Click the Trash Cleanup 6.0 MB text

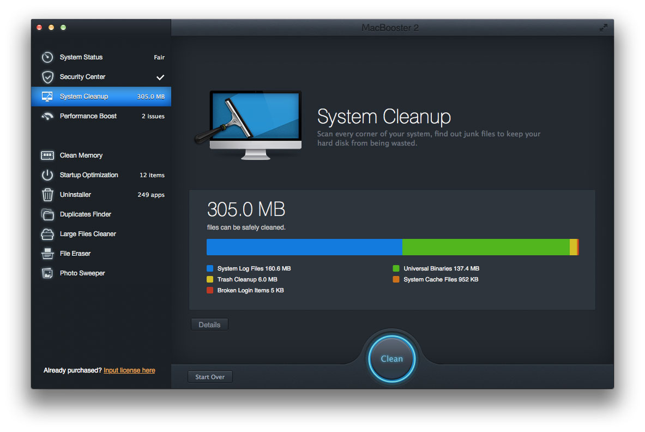tap(247, 279)
